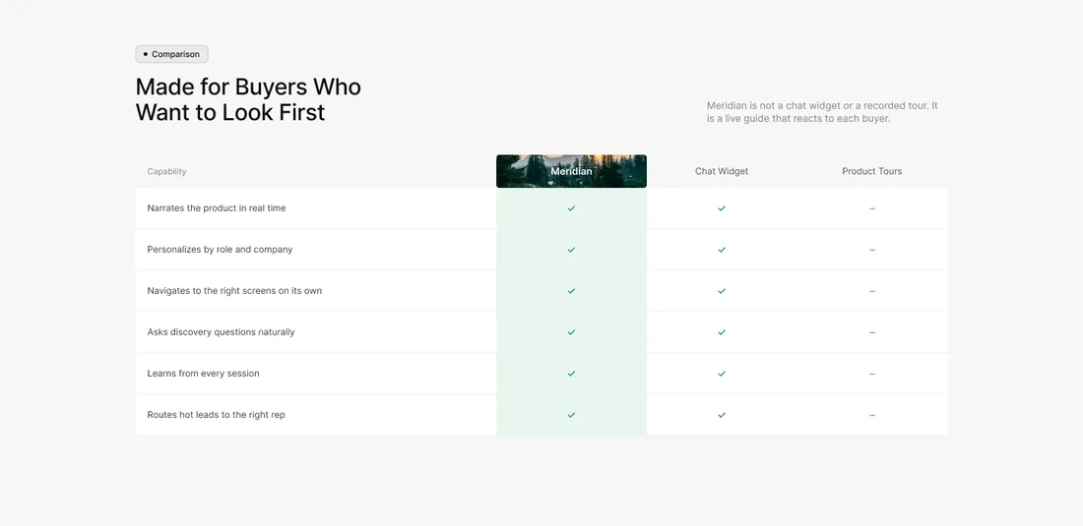
Task: Click the "Made for Buyers Who Want to Look First" heading
Action: tap(248, 99)
